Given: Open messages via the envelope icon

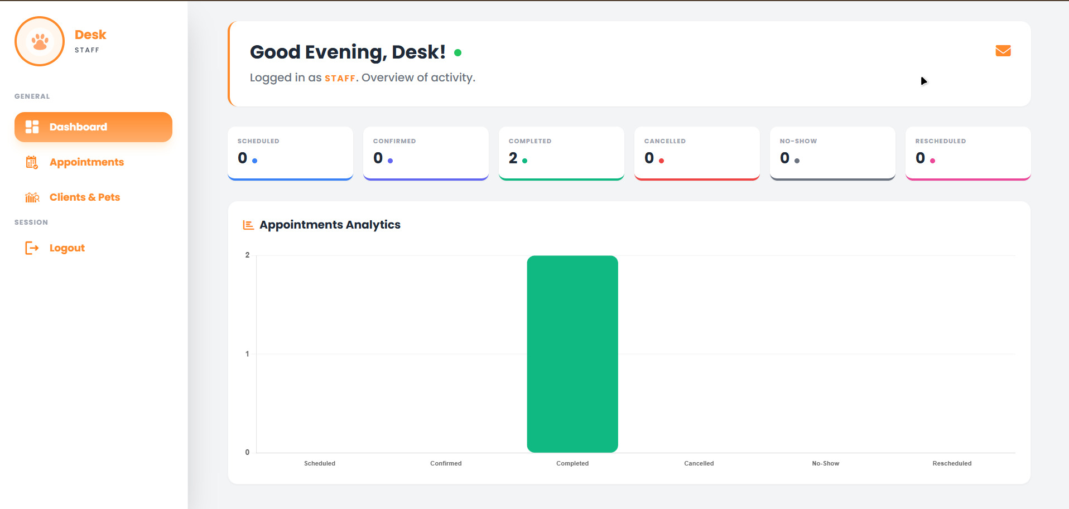Looking at the screenshot, I should pyautogui.click(x=1003, y=50).
